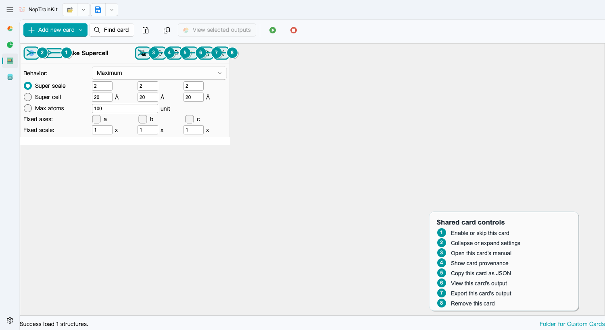Open the hamburger navigation menu

[x=10, y=10]
